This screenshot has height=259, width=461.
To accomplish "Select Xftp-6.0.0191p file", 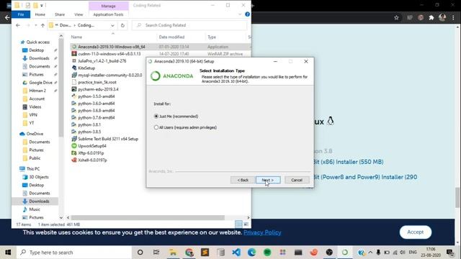I will tap(91, 153).
